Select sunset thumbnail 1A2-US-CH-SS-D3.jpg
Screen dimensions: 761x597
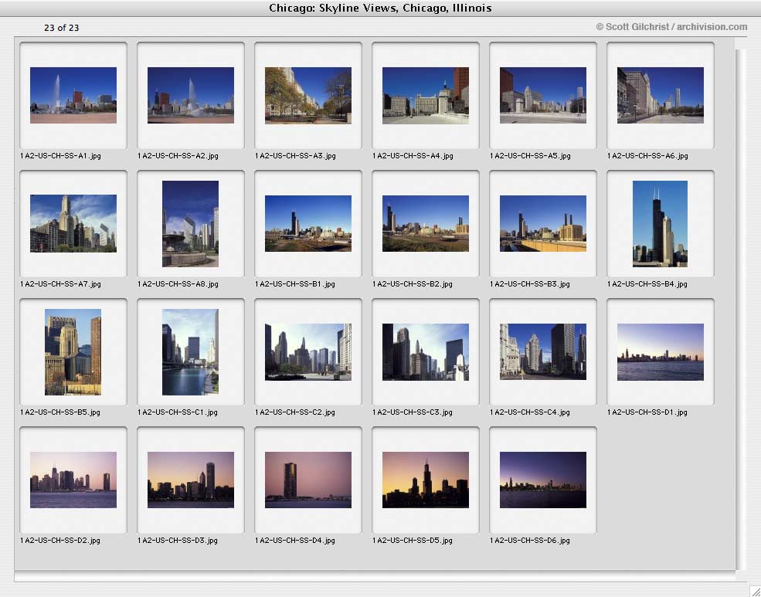191,480
